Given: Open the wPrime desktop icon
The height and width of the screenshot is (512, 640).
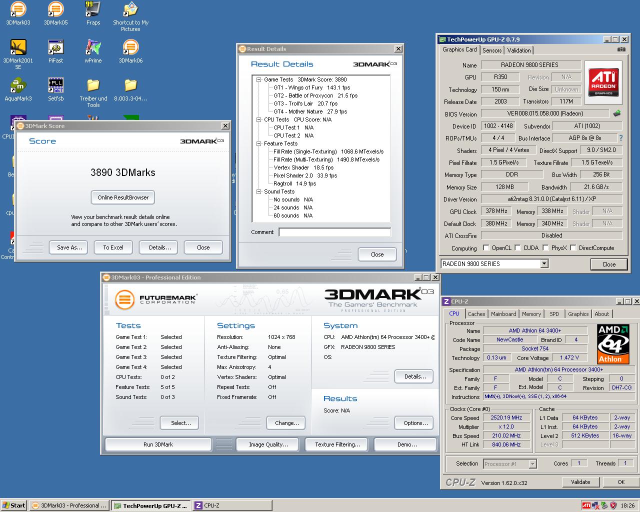Looking at the screenshot, I should [93, 47].
